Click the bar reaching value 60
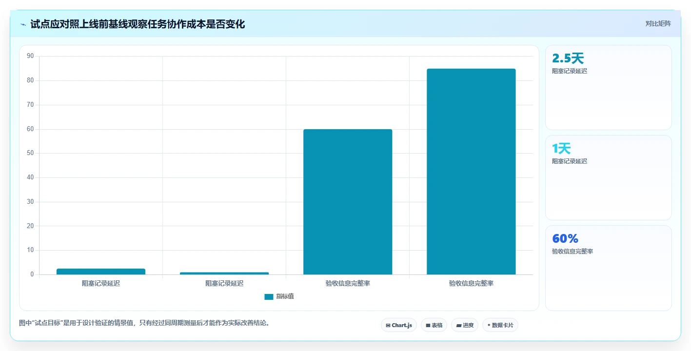 (348, 202)
